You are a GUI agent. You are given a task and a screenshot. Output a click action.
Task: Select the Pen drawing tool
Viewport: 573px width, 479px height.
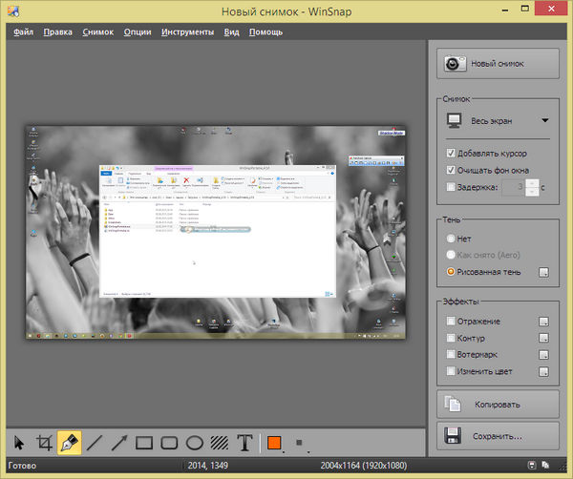(69, 443)
